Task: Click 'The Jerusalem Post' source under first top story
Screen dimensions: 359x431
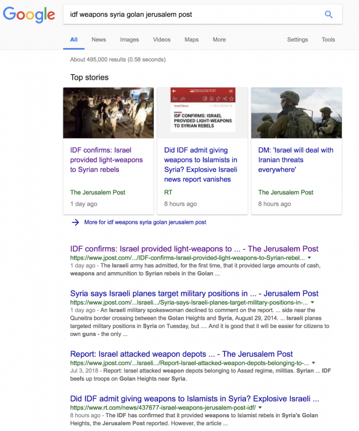Action: (98, 192)
